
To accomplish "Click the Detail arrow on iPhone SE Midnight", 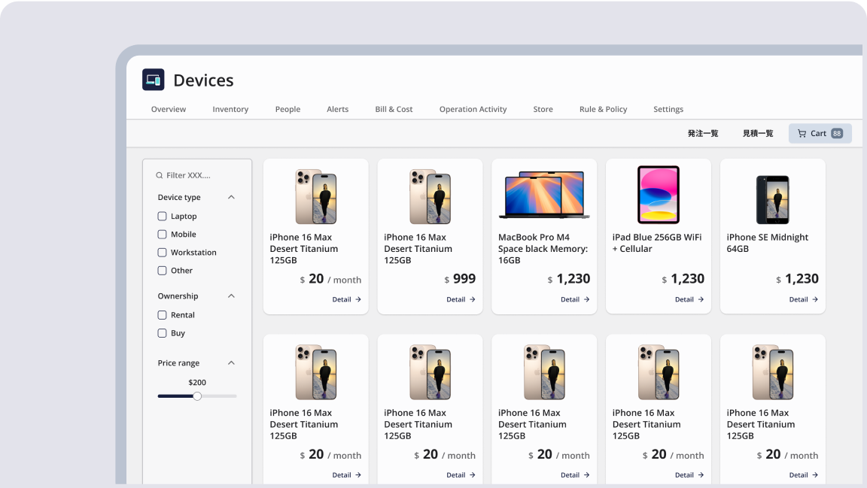I will (803, 299).
